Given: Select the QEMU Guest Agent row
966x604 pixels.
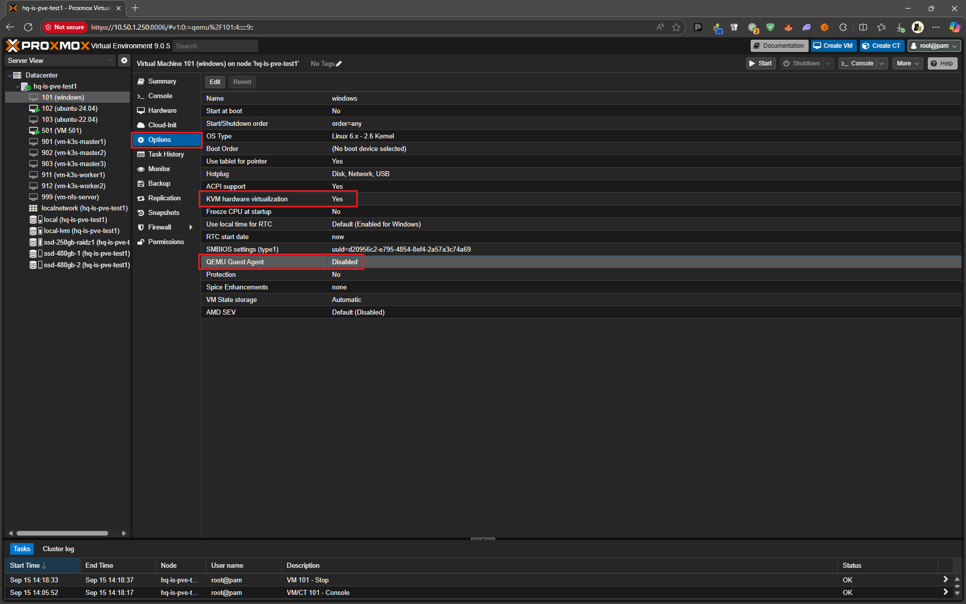Looking at the screenshot, I should click(x=581, y=262).
